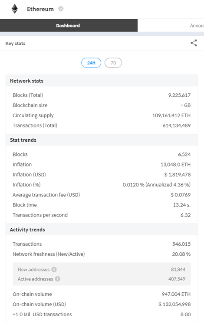The image size is (204, 328).
Task: Switch to the 7D time range
Action: pyautogui.click(x=113, y=63)
